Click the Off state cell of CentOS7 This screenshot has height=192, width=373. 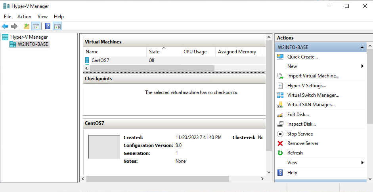pyautogui.click(x=151, y=60)
